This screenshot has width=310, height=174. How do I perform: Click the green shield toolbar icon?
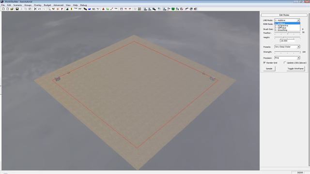coord(173,9)
